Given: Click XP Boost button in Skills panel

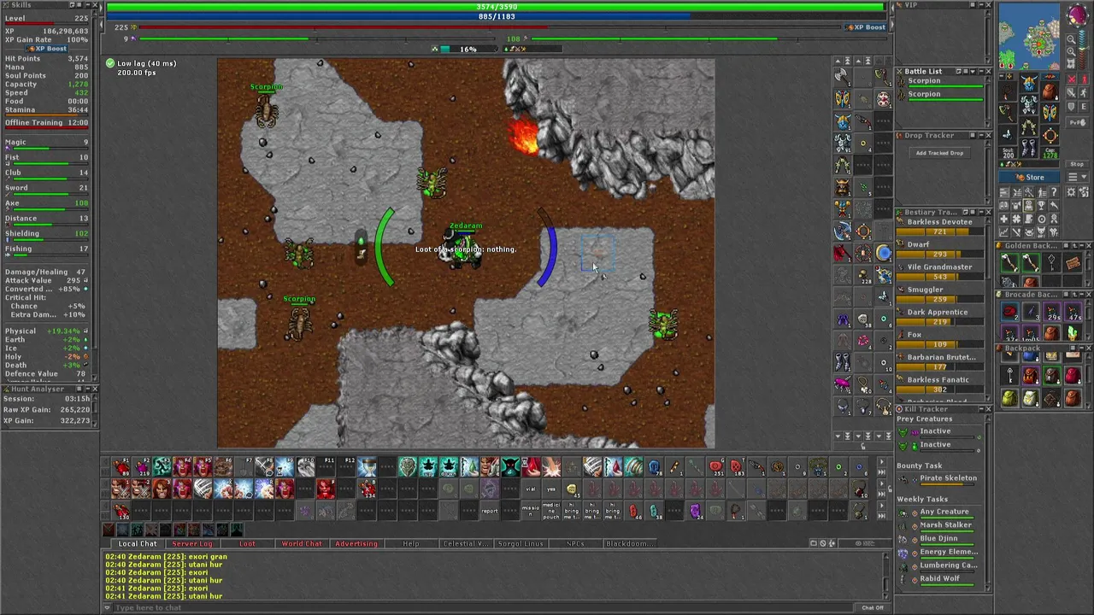Looking at the screenshot, I should [46, 49].
